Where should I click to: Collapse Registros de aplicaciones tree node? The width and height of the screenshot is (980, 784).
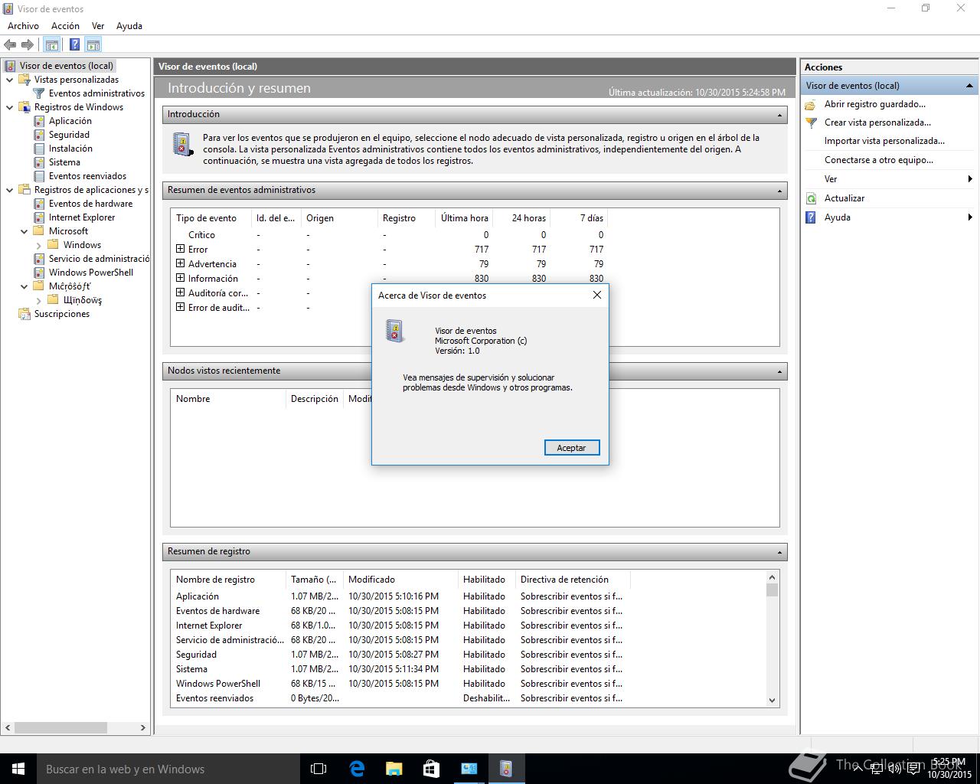pyautogui.click(x=10, y=190)
